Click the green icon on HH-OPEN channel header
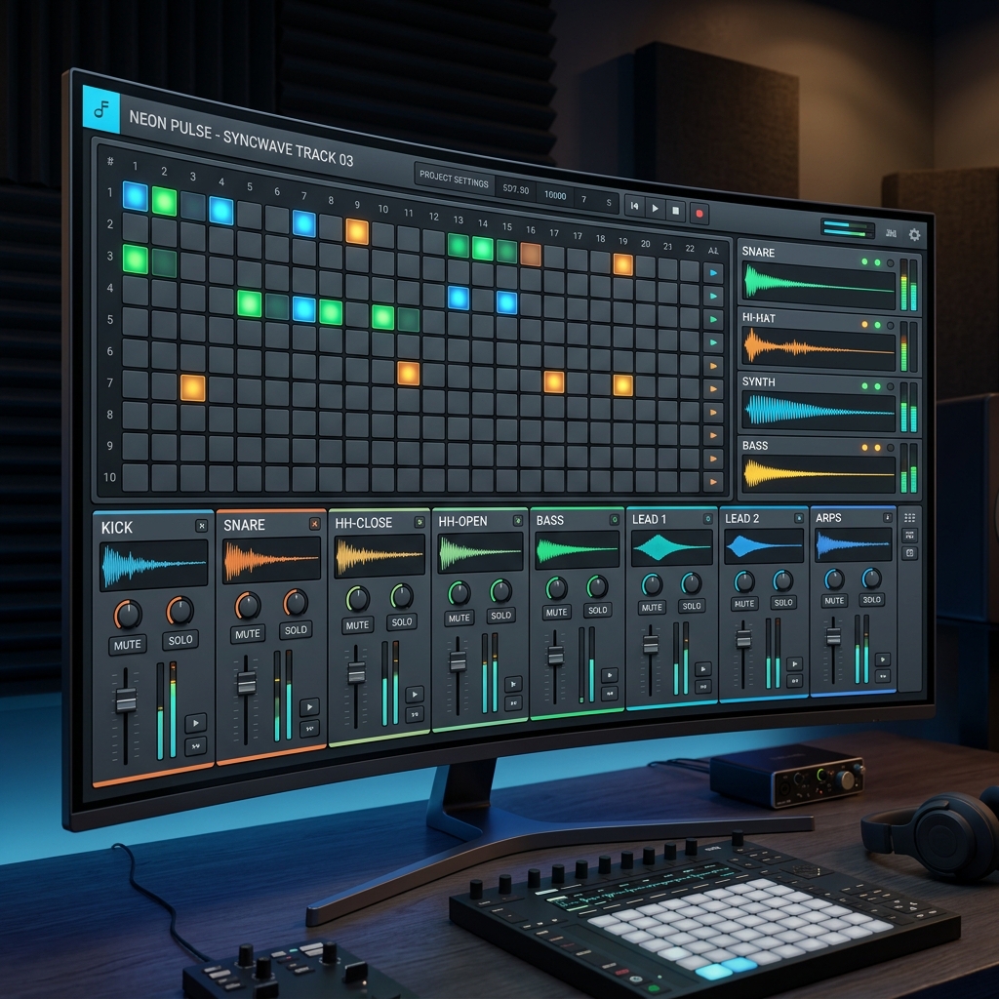999x999 pixels. [518, 521]
